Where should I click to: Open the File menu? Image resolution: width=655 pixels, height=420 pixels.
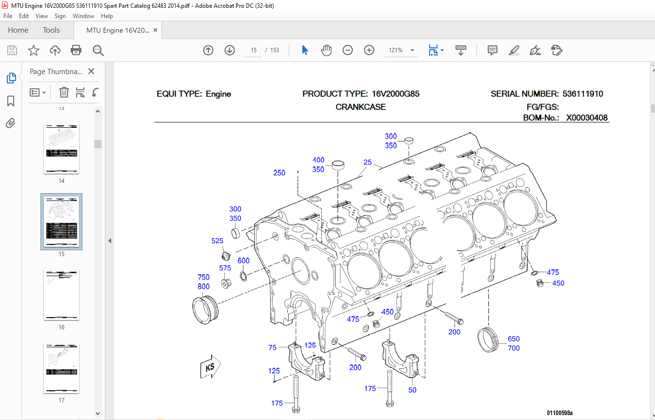click(x=8, y=16)
